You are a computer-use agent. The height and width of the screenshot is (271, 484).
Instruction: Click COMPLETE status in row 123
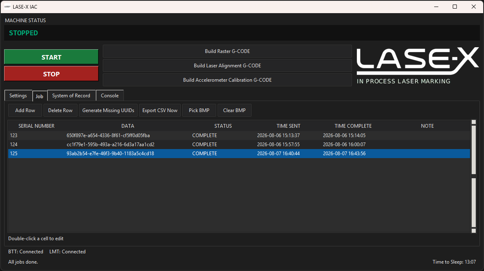pos(205,135)
